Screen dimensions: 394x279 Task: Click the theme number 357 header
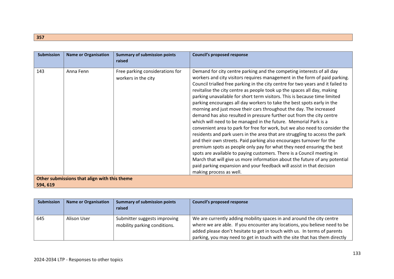pos(193,37)
